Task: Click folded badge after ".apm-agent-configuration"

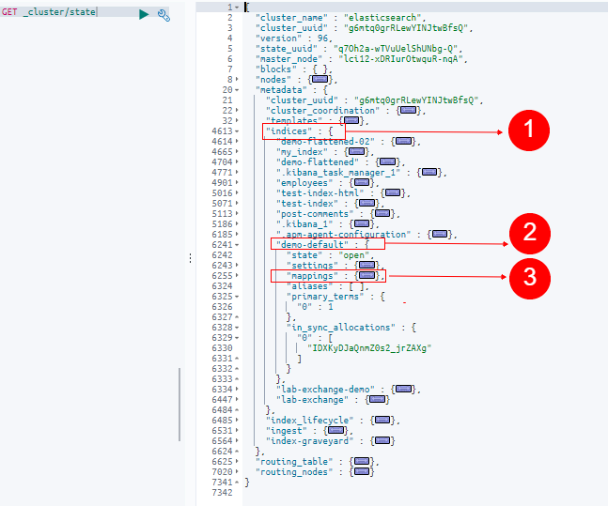Action: tap(440, 234)
